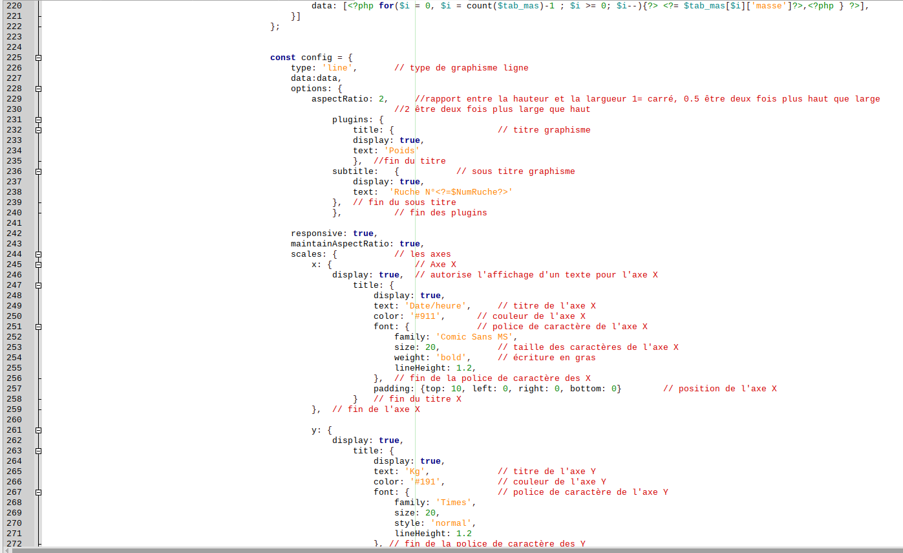The height and width of the screenshot is (553, 903).
Task: Collapse the 'options:' block fold marker
Action: 38,89
